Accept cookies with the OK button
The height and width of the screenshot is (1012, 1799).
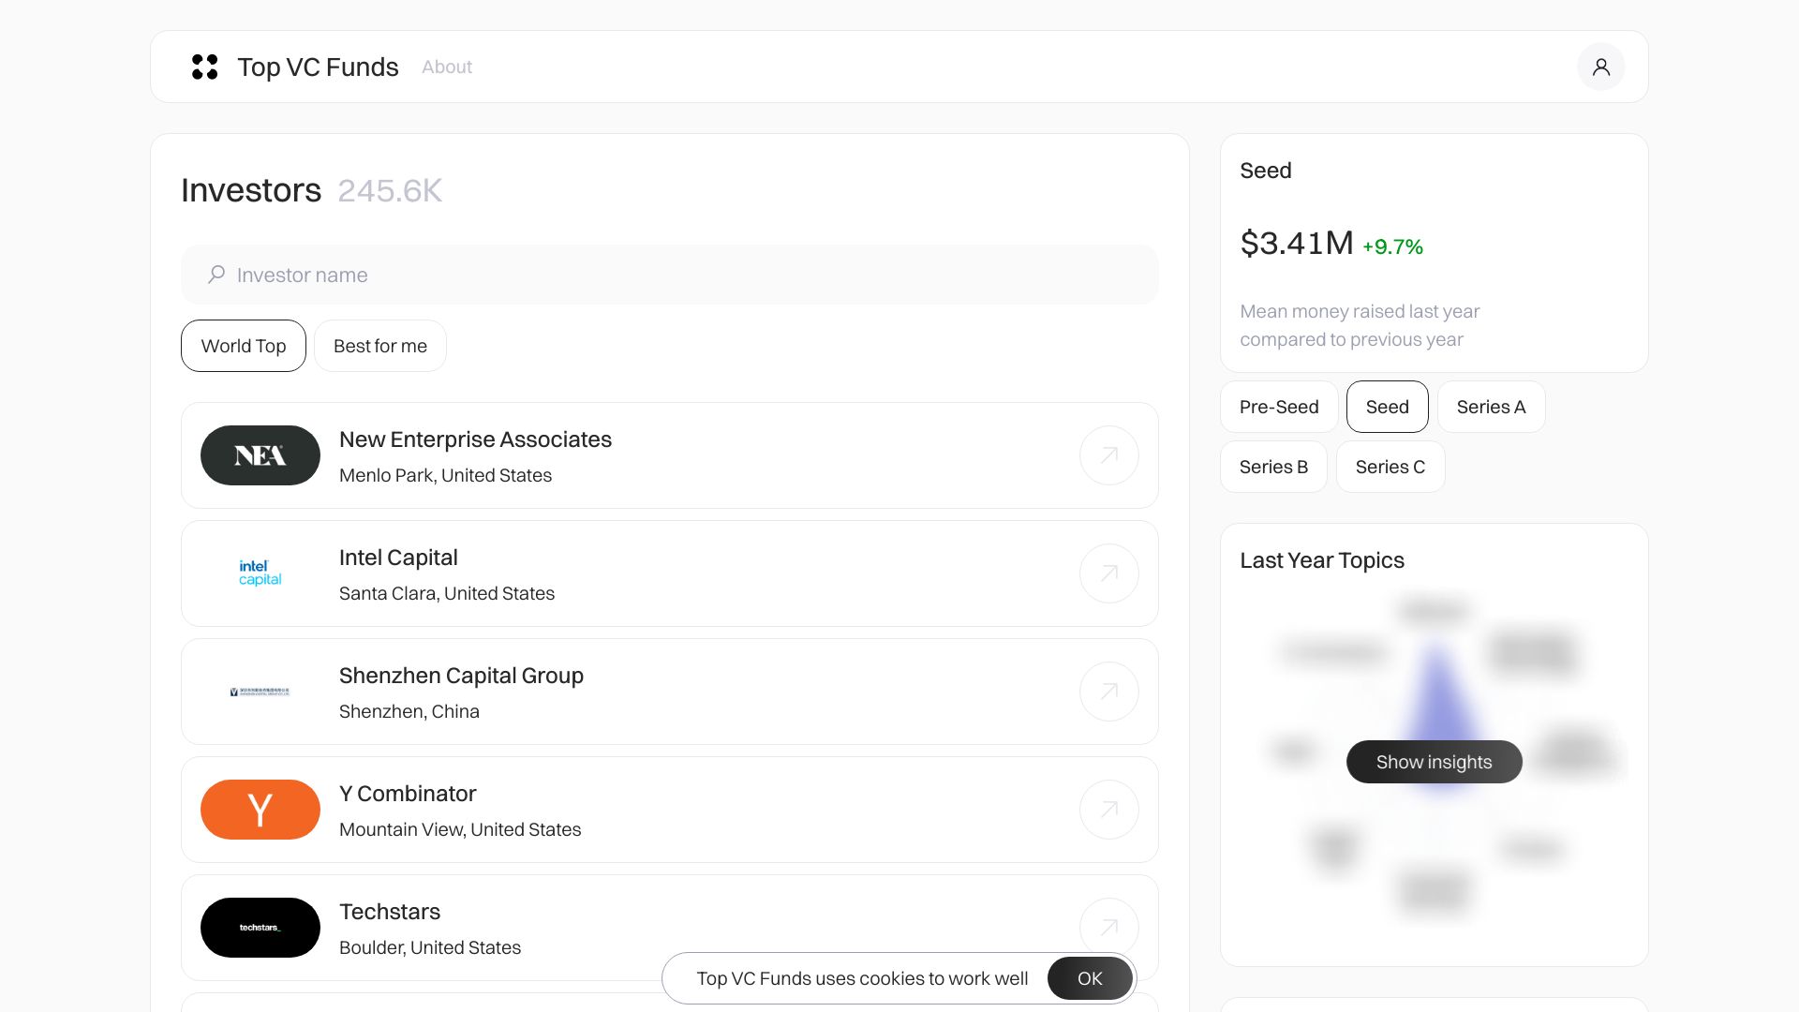(x=1091, y=978)
